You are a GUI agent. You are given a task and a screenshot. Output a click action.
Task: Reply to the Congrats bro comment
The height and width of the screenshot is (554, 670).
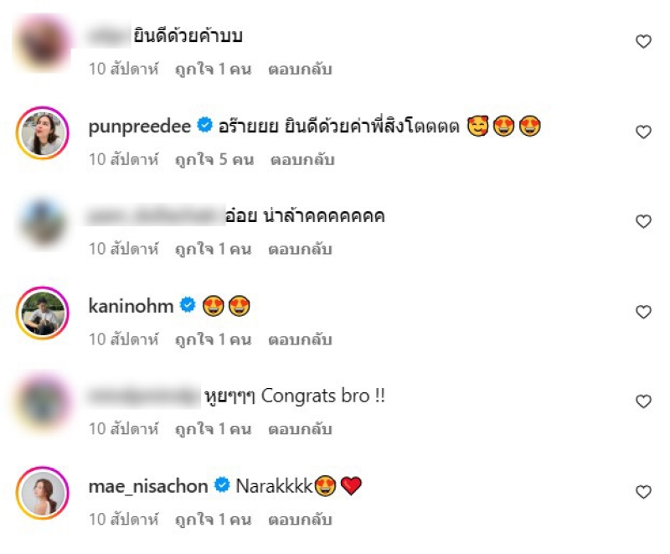(300, 429)
